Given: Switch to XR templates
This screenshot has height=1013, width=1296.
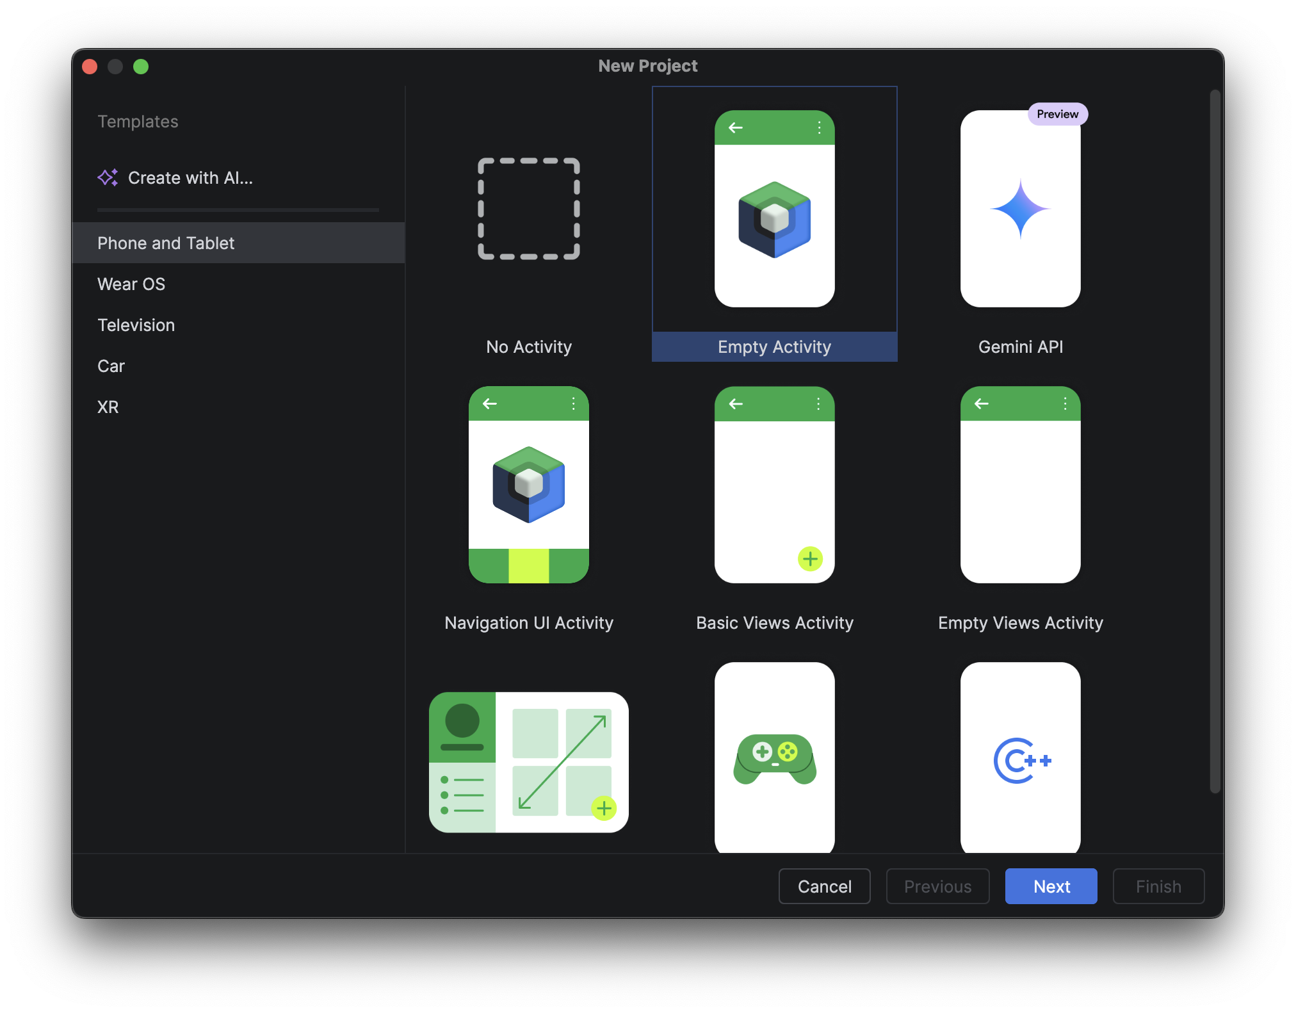Looking at the screenshot, I should pos(238,407).
